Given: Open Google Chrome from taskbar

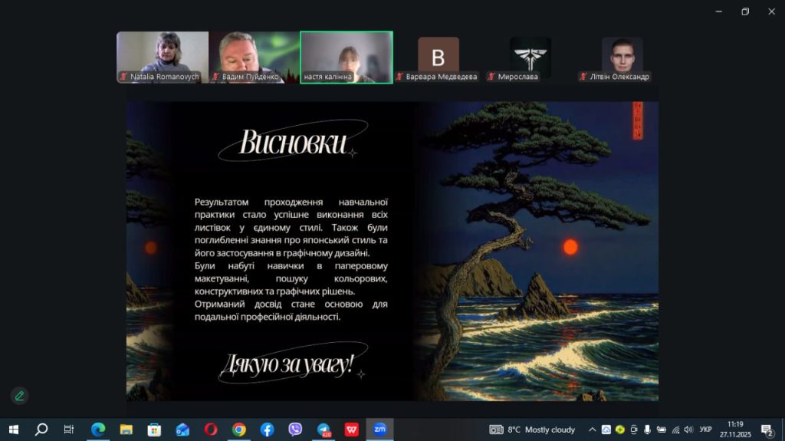Looking at the screenshot, I should [x=239, y=429].
